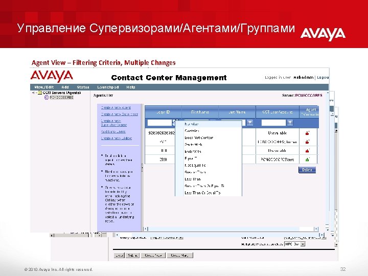The height and width of the screenshot is (276, 368).
Task: Open the Primary Supervisor dropdown in back window
Action: (181, 238)
